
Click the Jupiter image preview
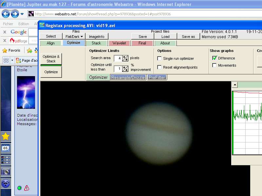[159, 133]
